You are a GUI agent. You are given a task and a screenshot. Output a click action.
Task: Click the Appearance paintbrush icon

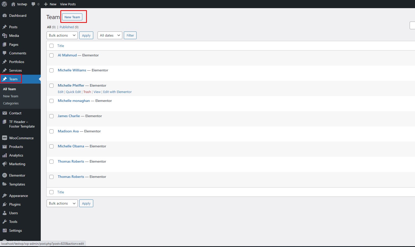pos(5,196)
